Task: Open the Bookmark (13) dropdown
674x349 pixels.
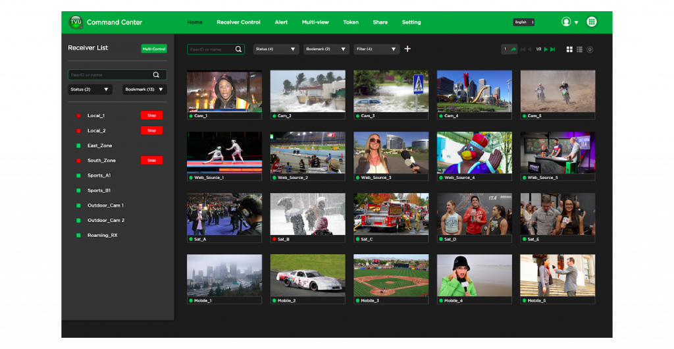Action: click(144, 90)
